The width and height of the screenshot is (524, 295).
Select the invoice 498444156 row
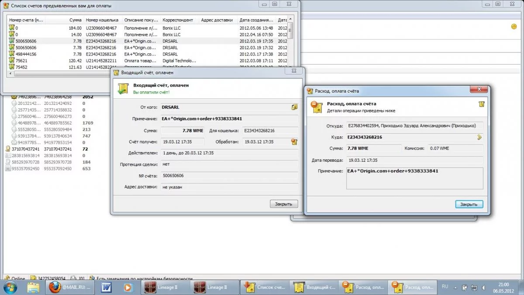26,54
